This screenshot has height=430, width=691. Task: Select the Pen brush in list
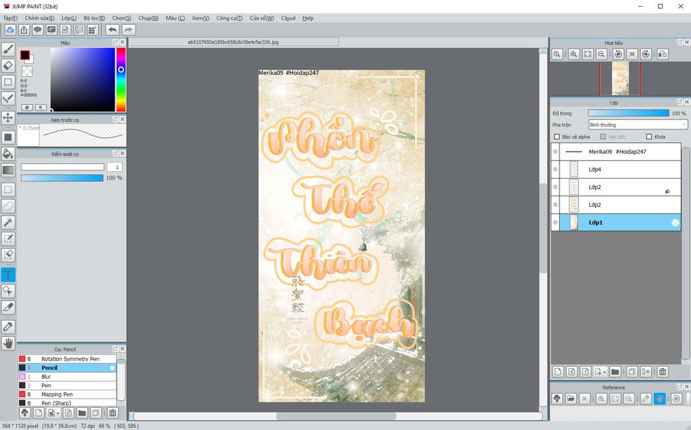pos(67,386)
